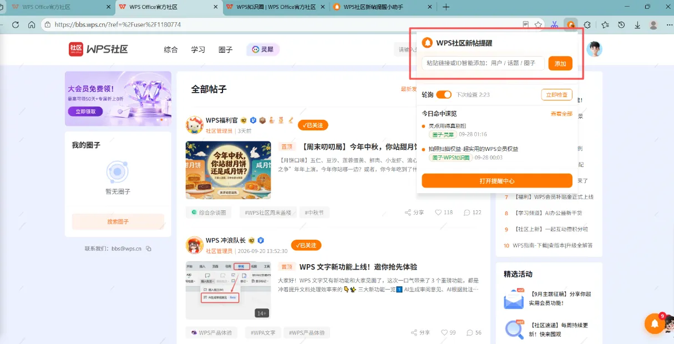Viewport: 674px width, 344px height.
Task: Open the mooncake post thumbnail
Action: coord(228,170)
